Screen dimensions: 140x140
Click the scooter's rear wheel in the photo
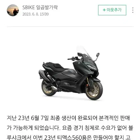pyautogui.click(x=48, y=88)
